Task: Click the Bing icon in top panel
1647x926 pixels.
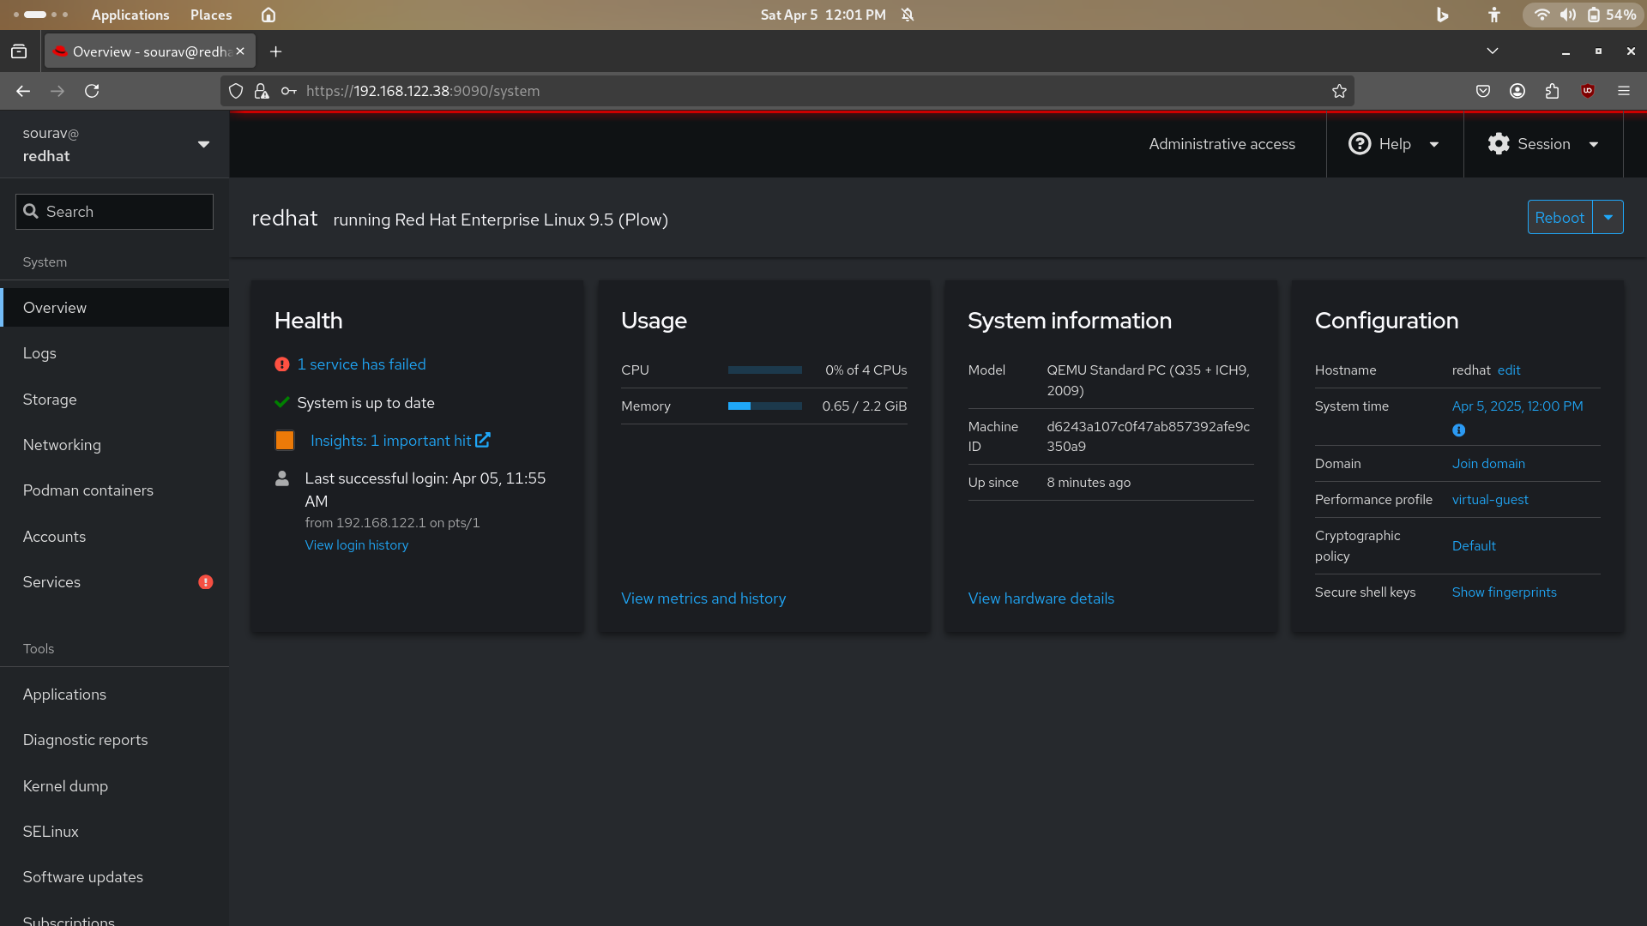Action: [x=1442, y=15]
